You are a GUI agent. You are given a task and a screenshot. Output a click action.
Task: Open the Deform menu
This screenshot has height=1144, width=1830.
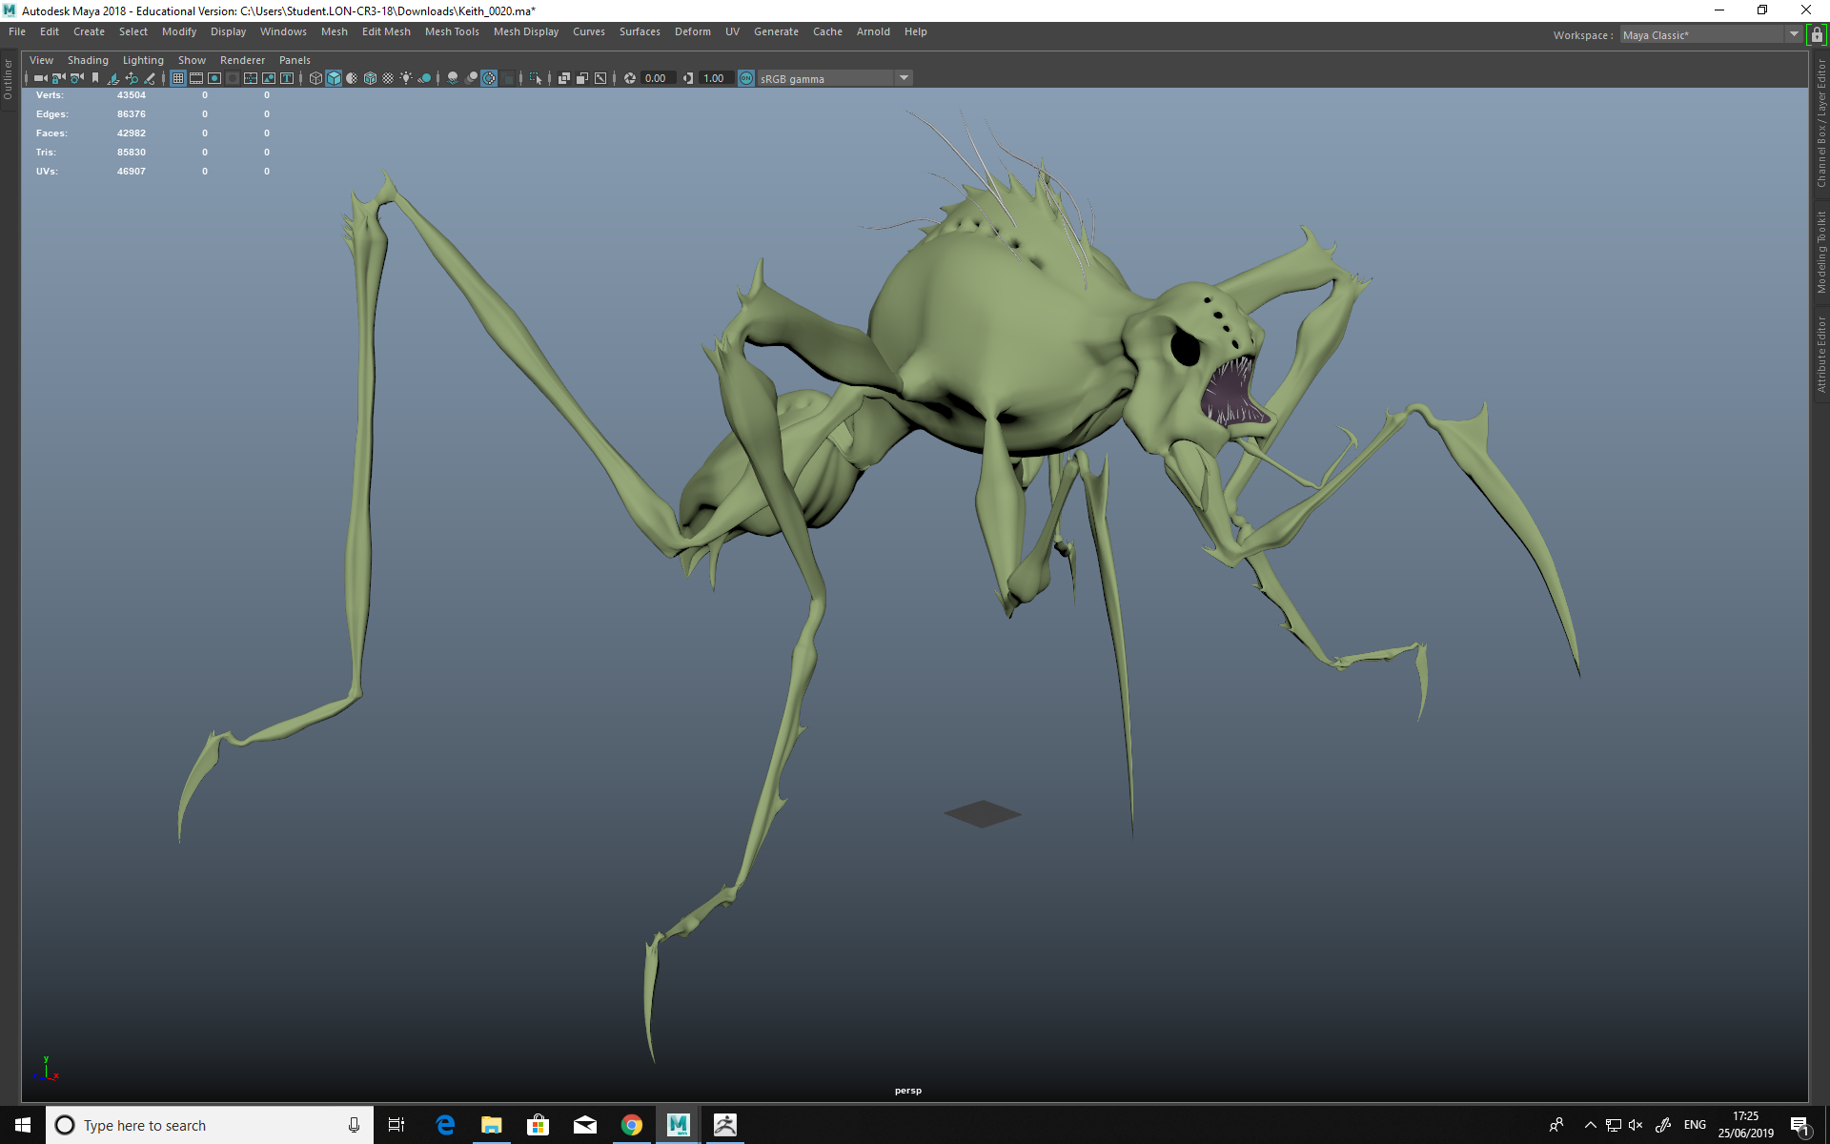(693, 31)
